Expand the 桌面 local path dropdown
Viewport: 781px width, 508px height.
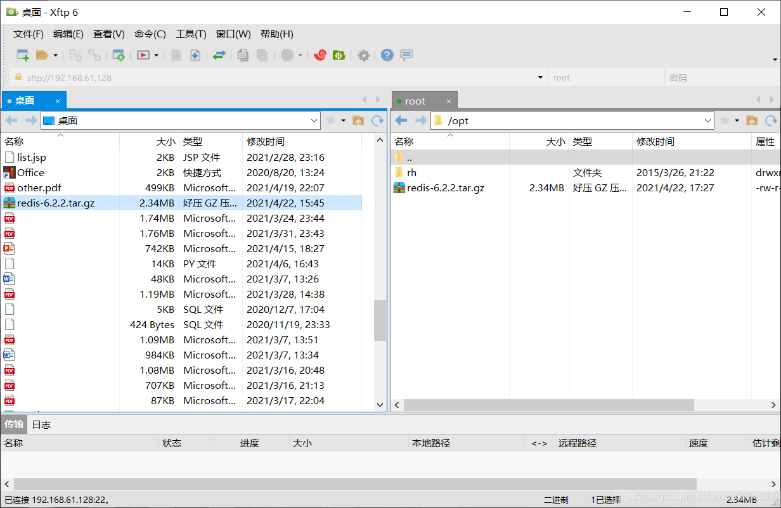314,120
